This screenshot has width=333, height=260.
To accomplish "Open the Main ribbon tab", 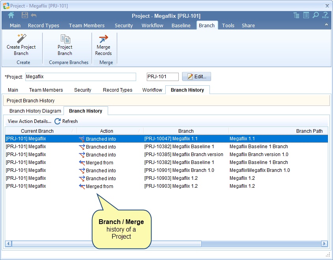I will [15, 26].
